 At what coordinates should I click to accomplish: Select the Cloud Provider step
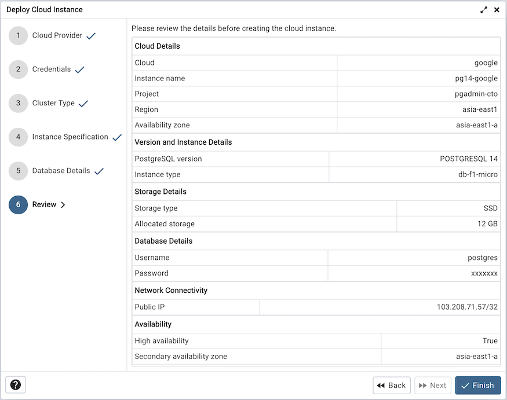(57, 35)
